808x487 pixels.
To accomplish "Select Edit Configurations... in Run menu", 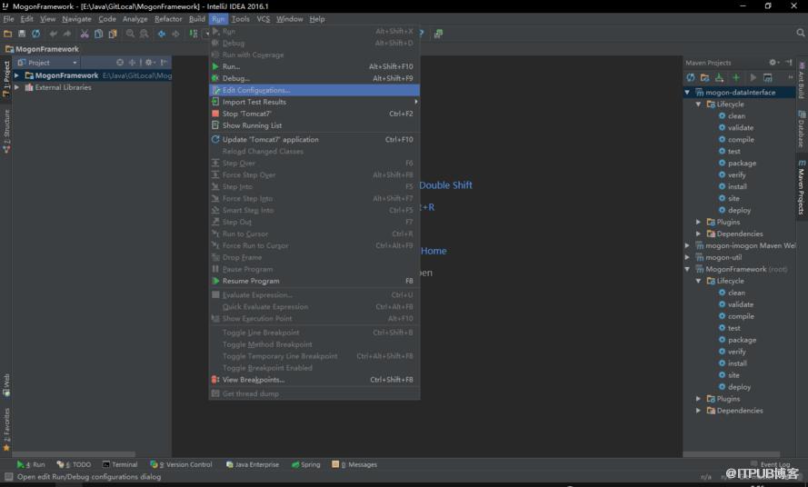I will (314, 90).
